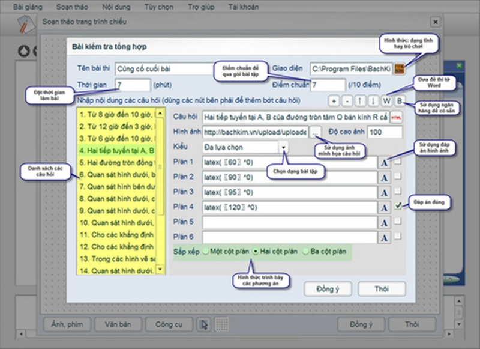Check the correct-answer box for P/án 1
This screenshot has height=349, width=480.
[x=397, y=161]
